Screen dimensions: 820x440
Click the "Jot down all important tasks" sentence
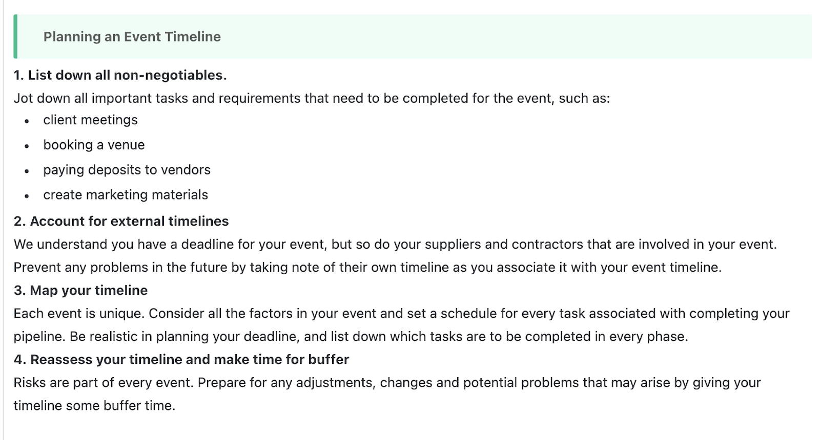(311, 98)
